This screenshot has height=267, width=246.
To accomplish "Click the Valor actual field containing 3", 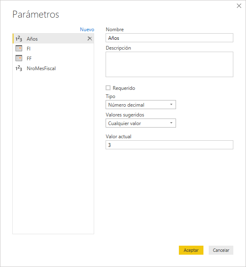I will (169, 145).
